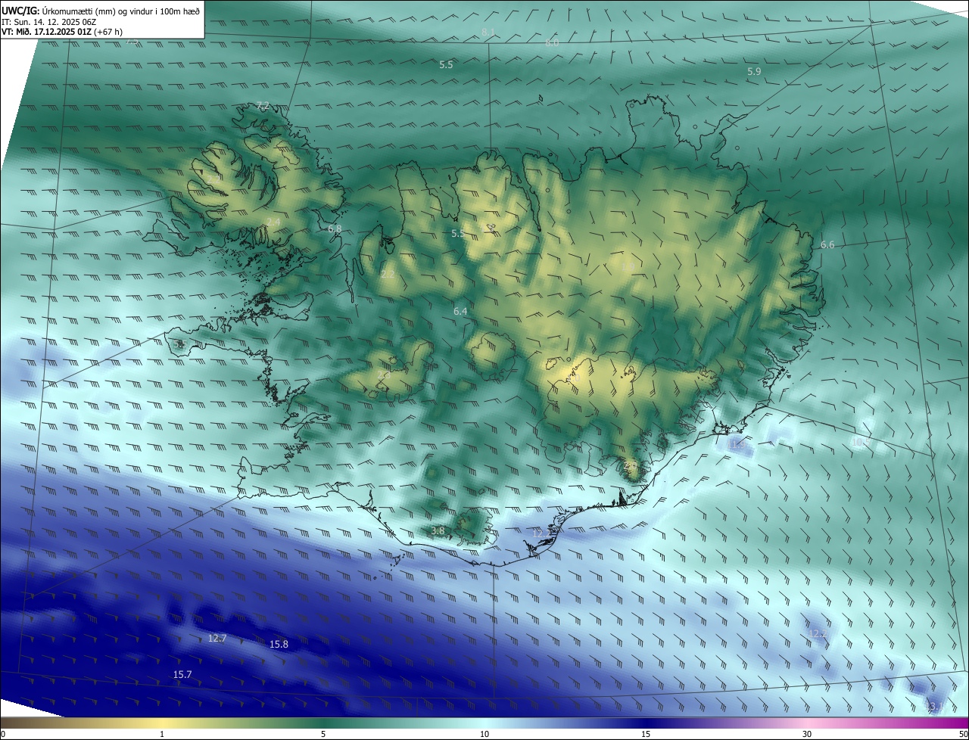
Task: Click the 'IT: Sun. 14. 12. 2025 06Z' line
Action: (49, 21)
